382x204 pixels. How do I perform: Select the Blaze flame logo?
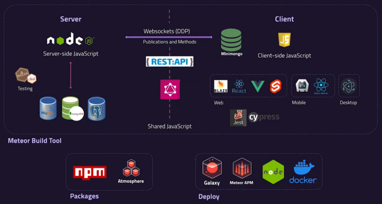(221, 86)
